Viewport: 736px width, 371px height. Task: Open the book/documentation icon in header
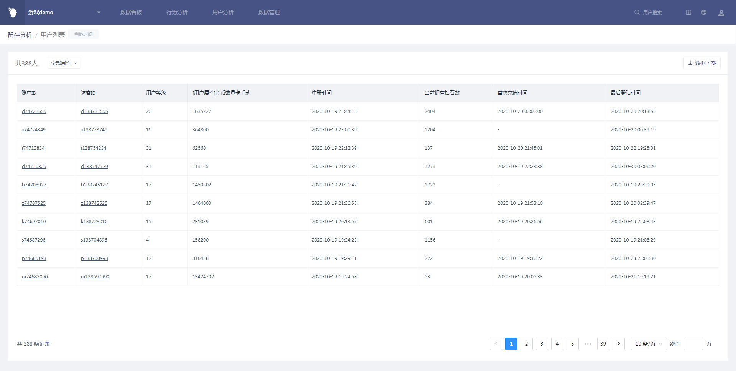[688, 12]
